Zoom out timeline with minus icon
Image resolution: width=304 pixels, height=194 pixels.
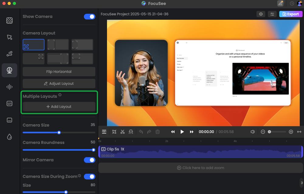[263, 132]
